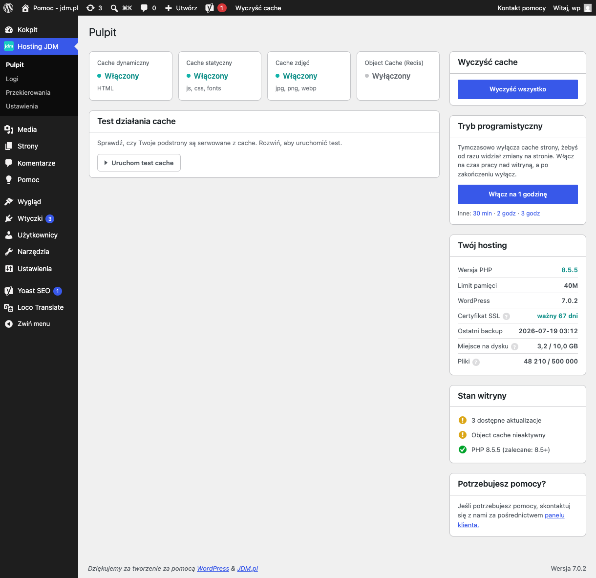Click the home icon beside Pomoc - jdm.pl
Screen dimensions: 596x578
click(25, 8)
